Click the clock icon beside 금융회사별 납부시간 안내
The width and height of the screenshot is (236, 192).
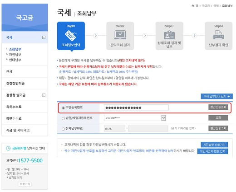point(8,148)
